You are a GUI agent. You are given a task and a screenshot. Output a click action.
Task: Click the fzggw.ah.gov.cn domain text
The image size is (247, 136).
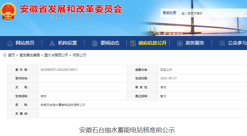click(x=71, y=17)
